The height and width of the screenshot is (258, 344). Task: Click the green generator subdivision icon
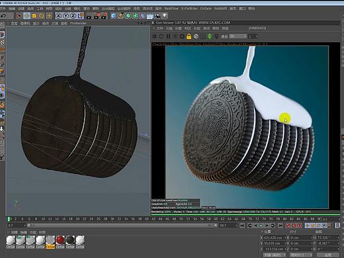[128, 16]
